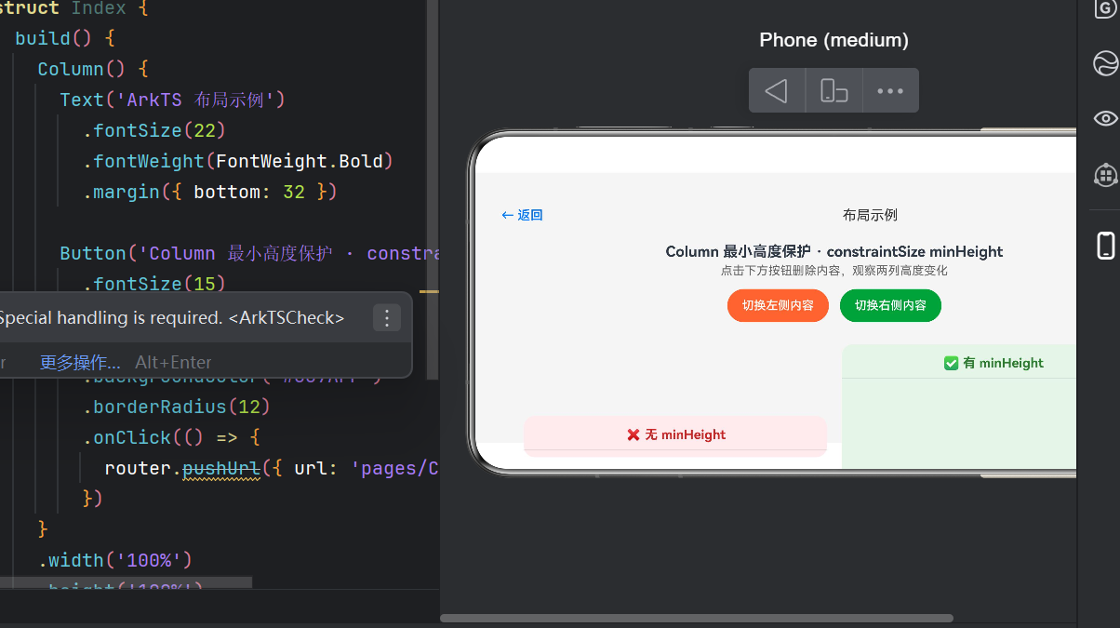1120x628 pixels.
Task: Click the Phone (medium) device label
Action: click(833, 40)
